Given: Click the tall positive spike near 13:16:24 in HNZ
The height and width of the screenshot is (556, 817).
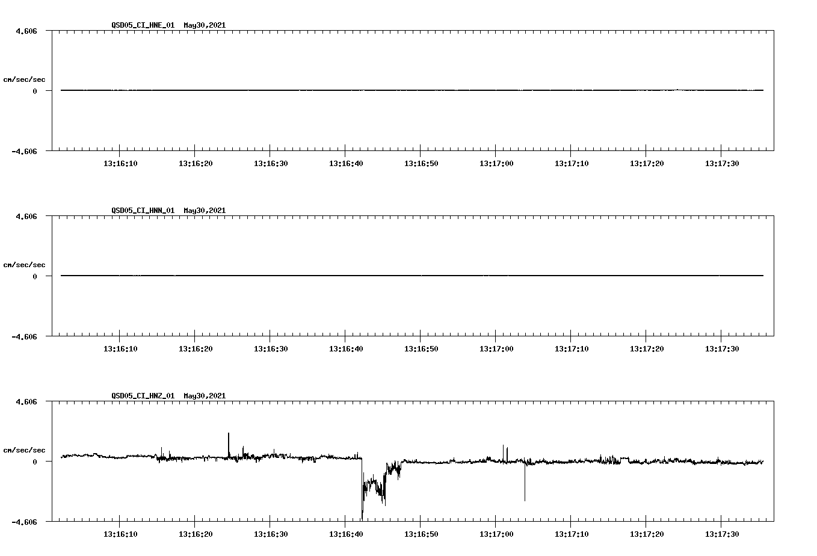Looking at the screenshot, I should (229, 444).
